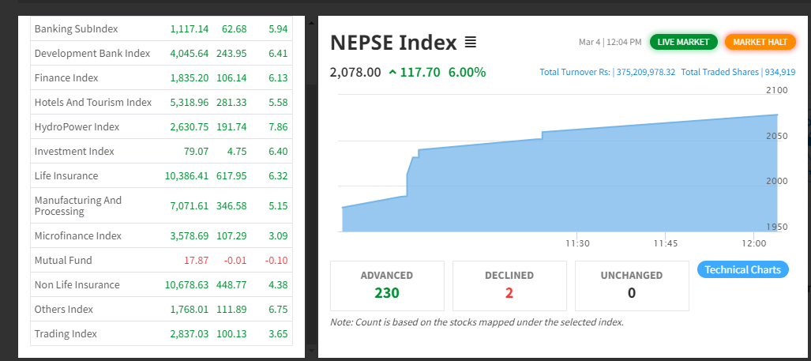The image size is (811, 361).
Task: Click the HydroPower value 2,630.75
Action: point(190,126)
